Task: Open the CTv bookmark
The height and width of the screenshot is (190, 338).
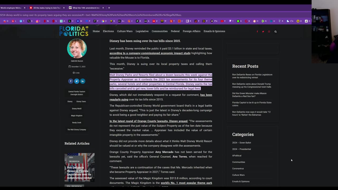Action: point(290,21)
